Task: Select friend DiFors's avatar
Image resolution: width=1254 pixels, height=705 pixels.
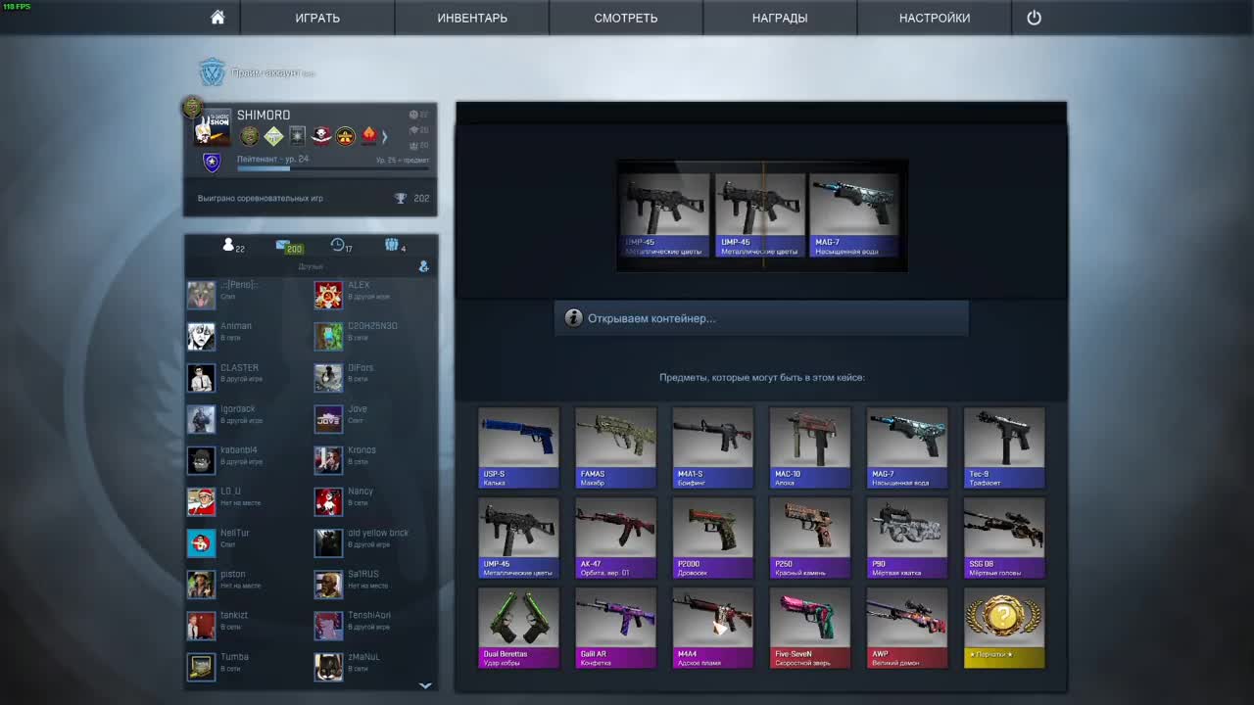Action: (x=328, y=378)
